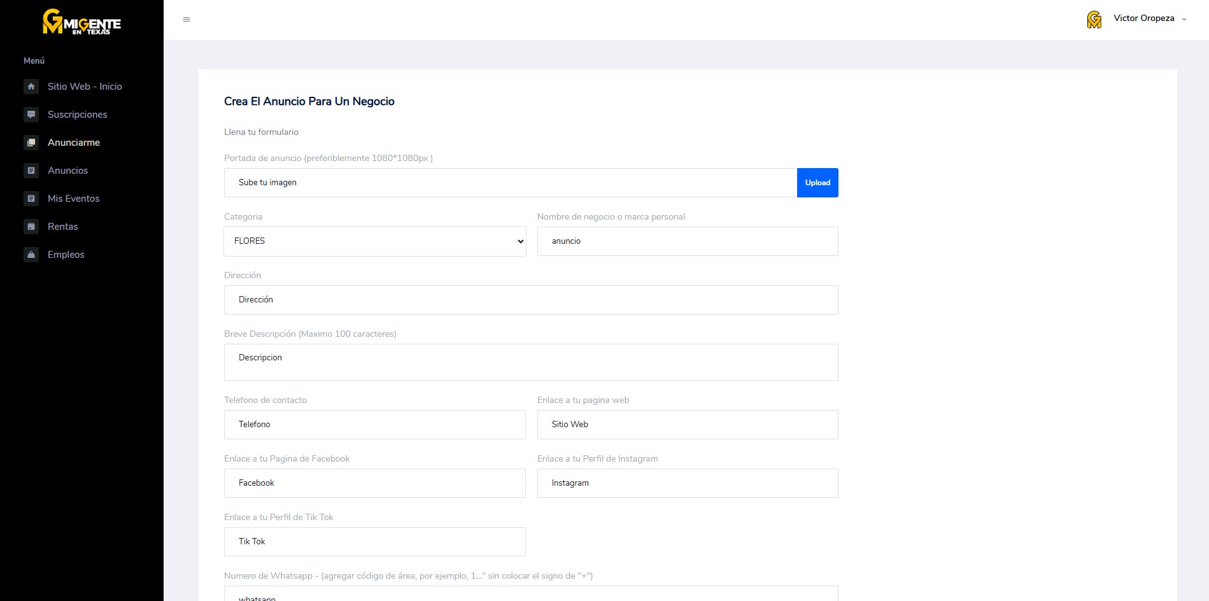
Task: Focus the Tik Tok profile field
Action: 375,542
